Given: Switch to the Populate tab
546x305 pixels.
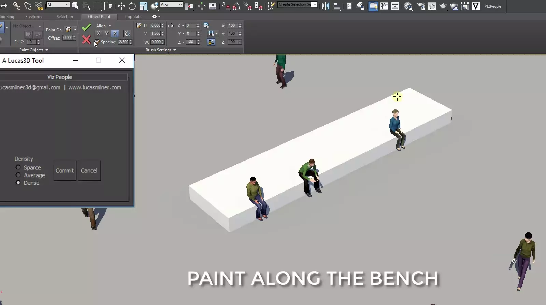Looking at the screenshot, I should [133, 16].
